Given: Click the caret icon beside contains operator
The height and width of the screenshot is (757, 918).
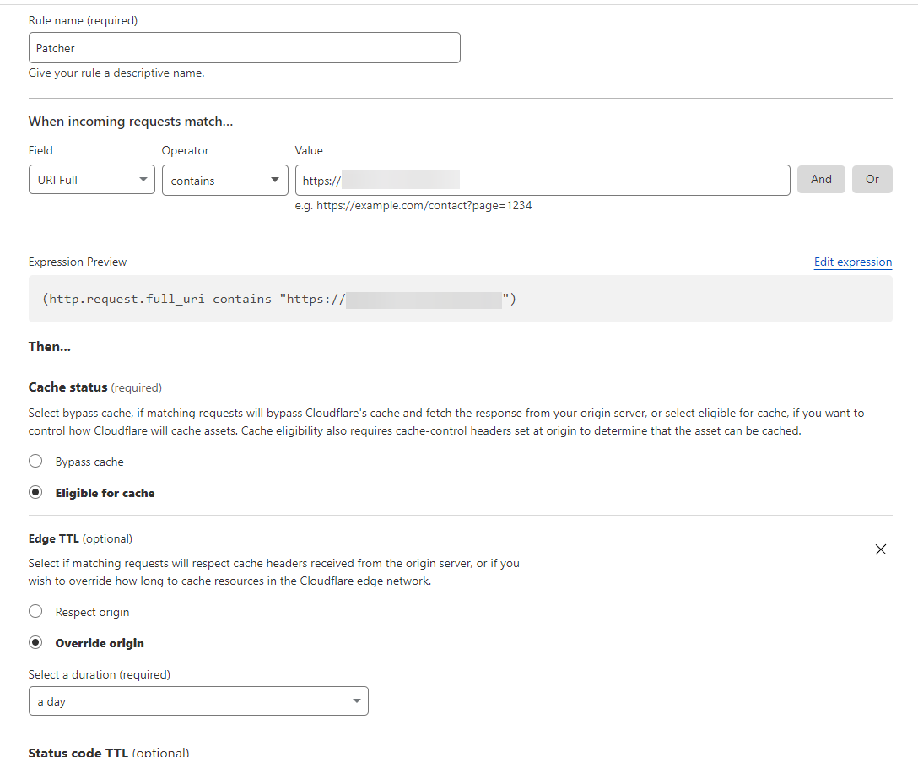Looking at the screenshot, I should (x=274, y=180).
